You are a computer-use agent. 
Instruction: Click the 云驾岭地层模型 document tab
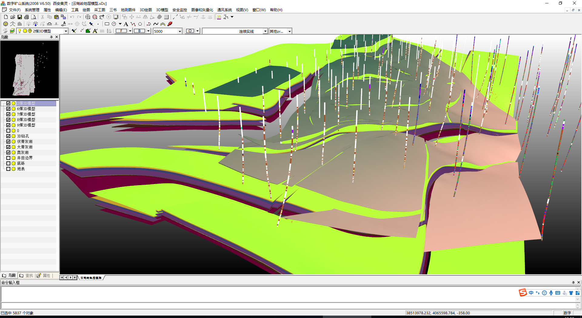(91, 278)
